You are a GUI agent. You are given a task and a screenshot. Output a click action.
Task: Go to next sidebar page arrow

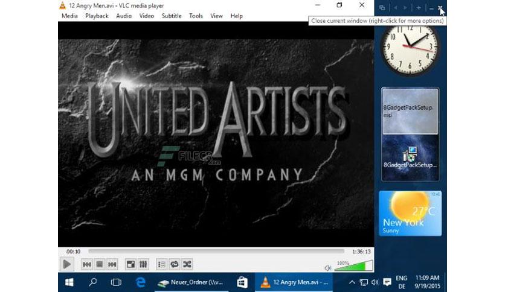click(405, 8)
